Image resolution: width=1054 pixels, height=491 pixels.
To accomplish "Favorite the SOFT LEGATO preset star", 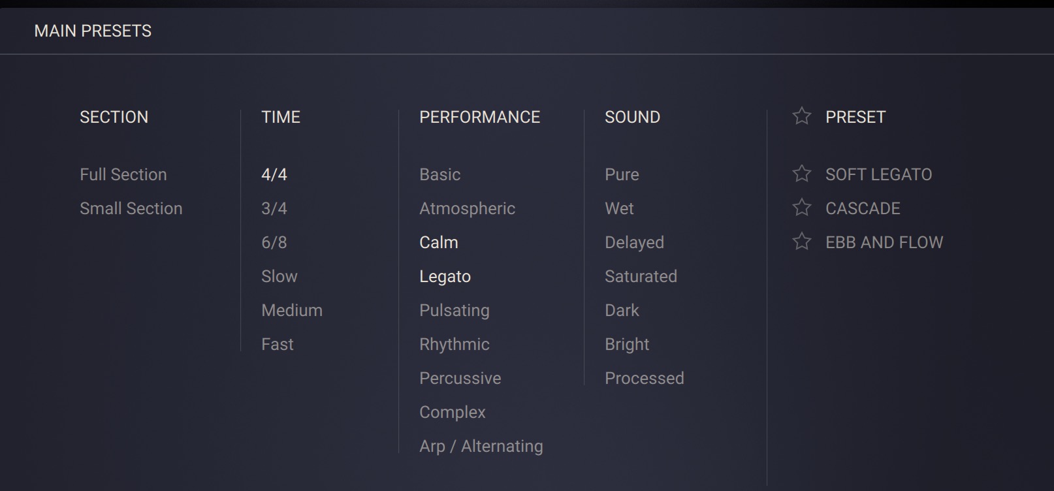I will coord(801,174).
